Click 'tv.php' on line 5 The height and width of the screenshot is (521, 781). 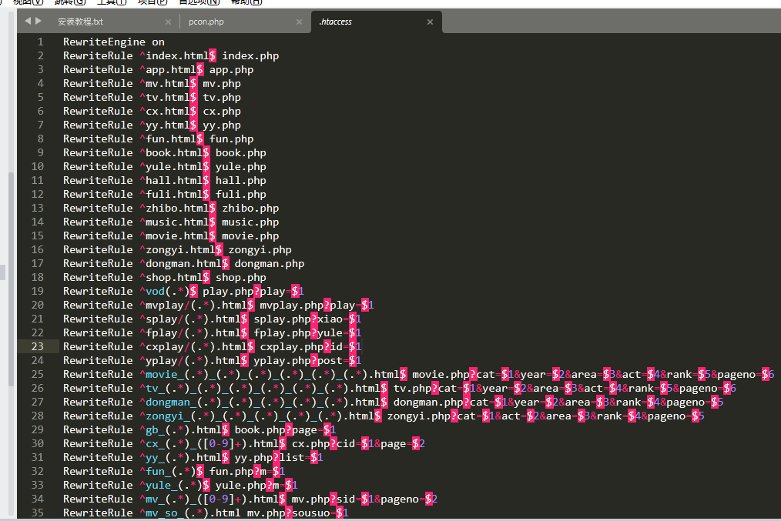222,98
